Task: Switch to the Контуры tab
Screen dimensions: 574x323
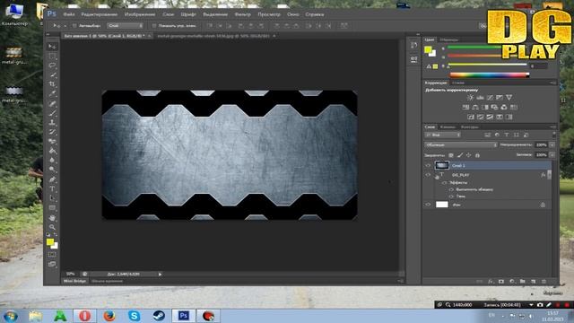Action: click(x=470, y=127)
